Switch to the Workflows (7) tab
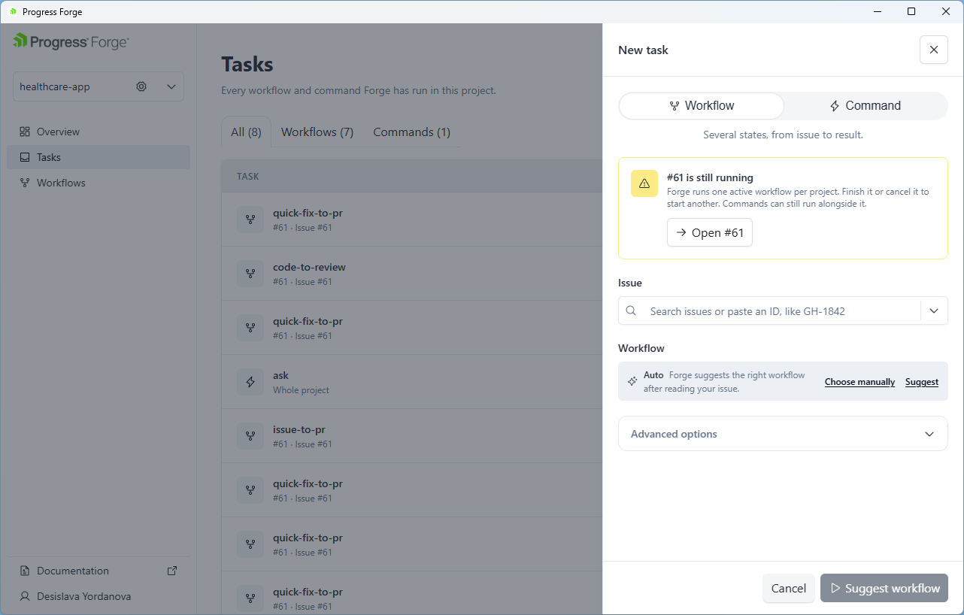964x615 pixels. point(317,132)
